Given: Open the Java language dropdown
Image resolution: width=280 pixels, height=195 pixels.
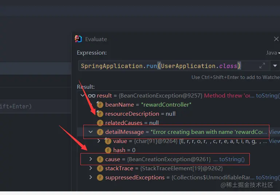Looking at the screenshot, I should pyautogui.click(x=273, y=53).
